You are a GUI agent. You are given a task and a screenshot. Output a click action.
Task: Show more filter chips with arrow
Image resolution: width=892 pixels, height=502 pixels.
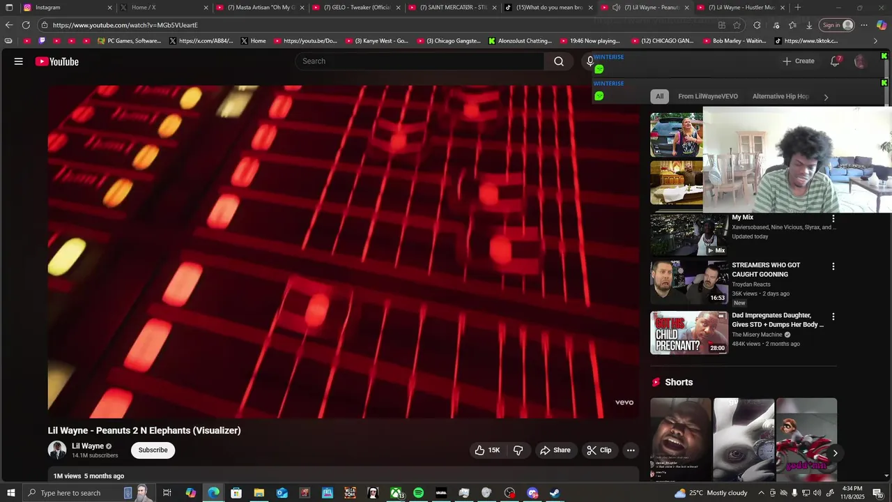tap(826, 97)
